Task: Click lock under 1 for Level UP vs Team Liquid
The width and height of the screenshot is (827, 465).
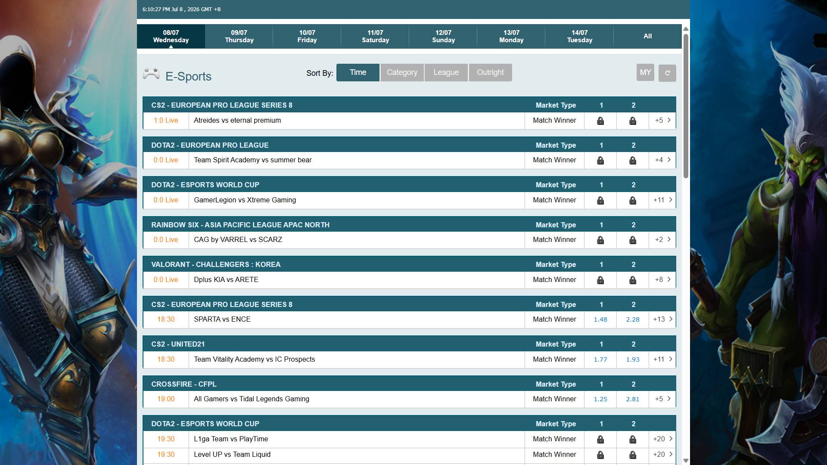Action: [600, 455]
